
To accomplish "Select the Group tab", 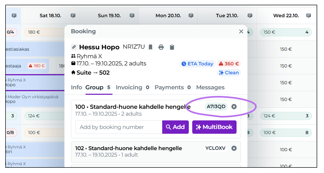I will click(x=99, y=87).
